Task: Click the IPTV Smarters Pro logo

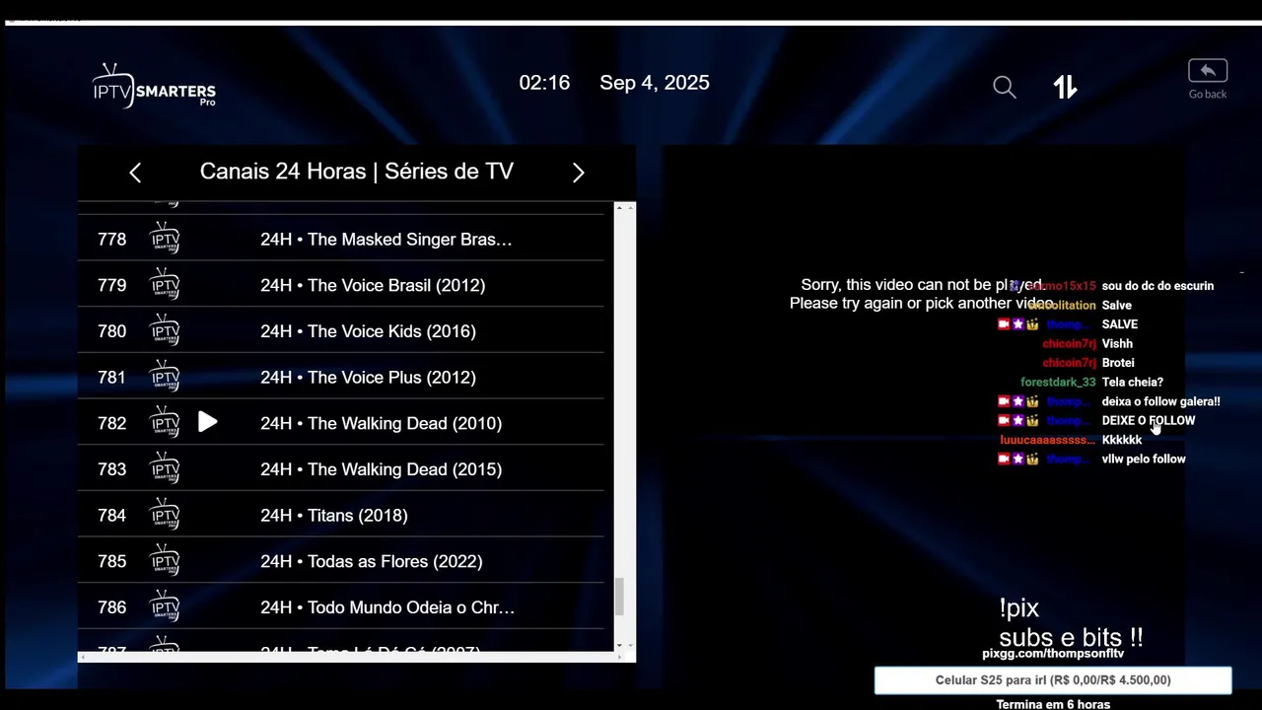Action: [154, 86]
